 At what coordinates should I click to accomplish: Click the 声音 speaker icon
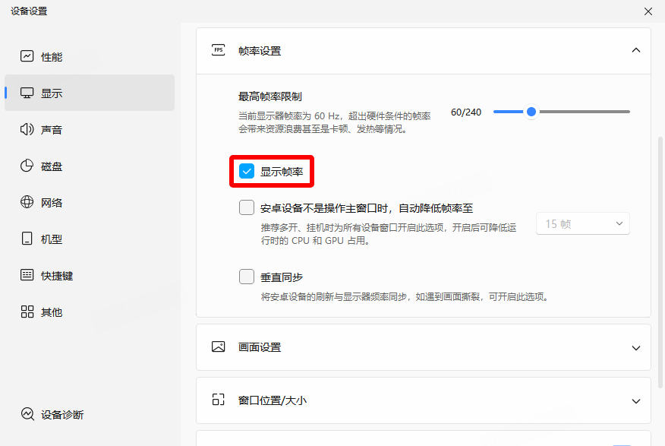[x=27, y=129]
